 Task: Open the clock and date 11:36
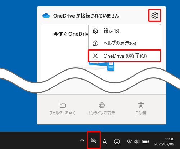point(164,141)
